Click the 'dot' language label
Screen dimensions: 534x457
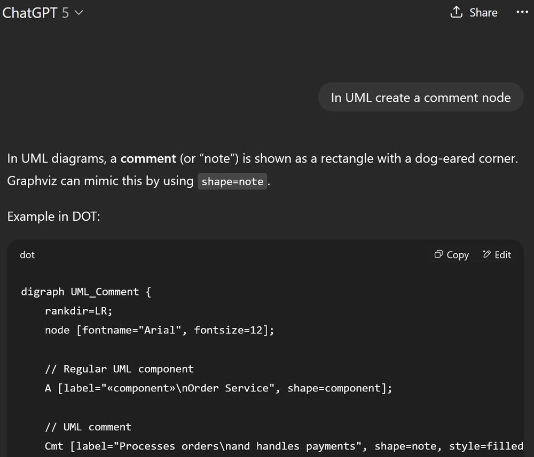(x=27, y=255)
